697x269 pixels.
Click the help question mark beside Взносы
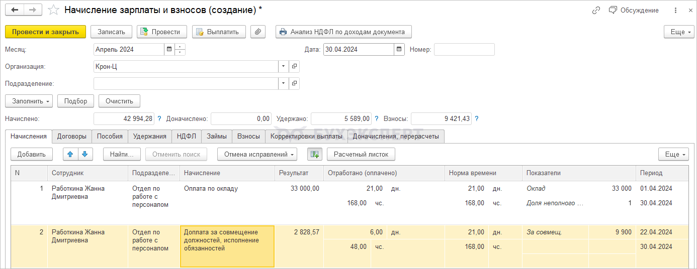coord(476,119)
